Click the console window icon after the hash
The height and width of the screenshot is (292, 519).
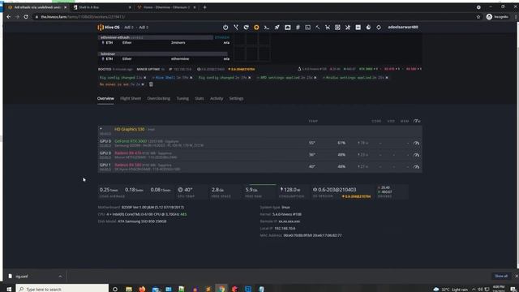click(307, 27)
